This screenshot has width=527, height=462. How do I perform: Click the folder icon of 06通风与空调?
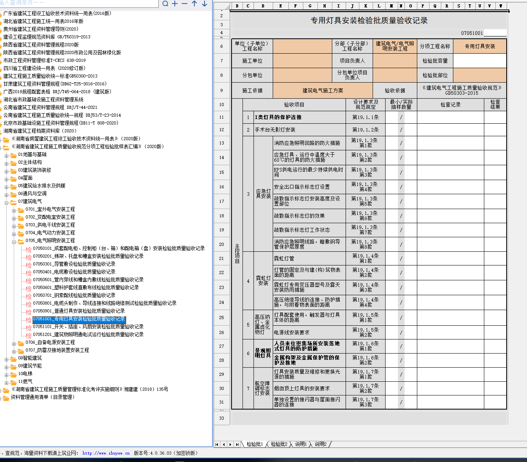pos(13,194)
